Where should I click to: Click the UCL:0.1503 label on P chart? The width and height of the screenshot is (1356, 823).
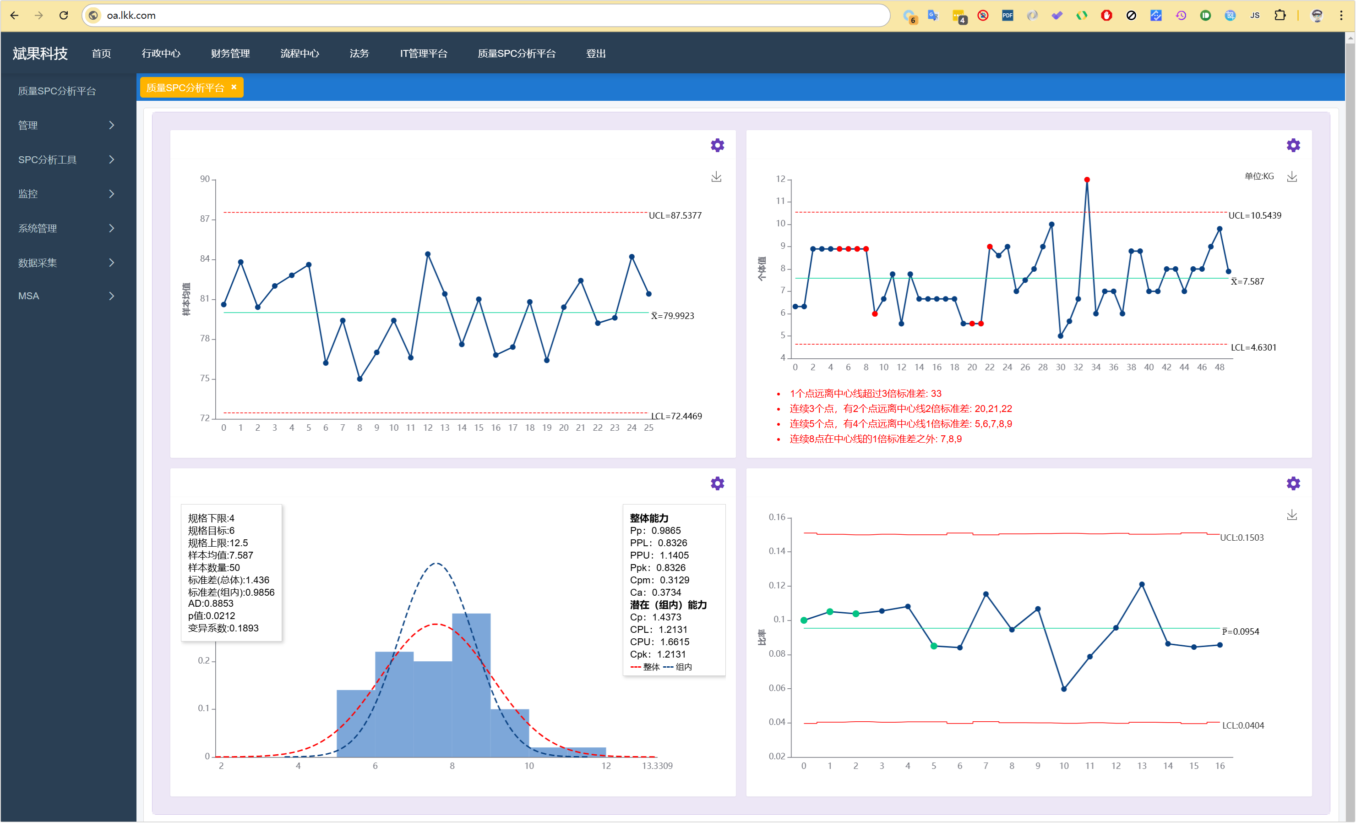click(1242, 538)
